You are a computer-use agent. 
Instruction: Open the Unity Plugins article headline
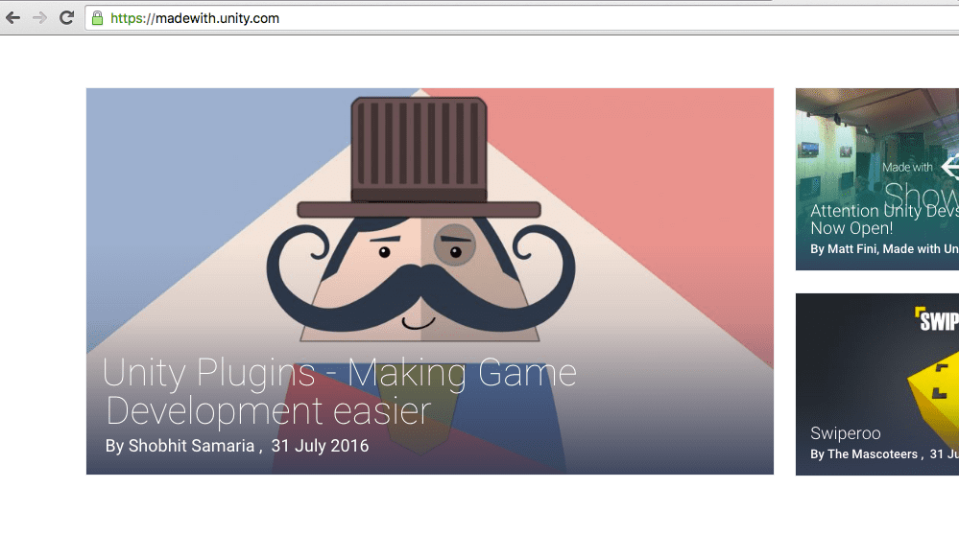[340, 391]
